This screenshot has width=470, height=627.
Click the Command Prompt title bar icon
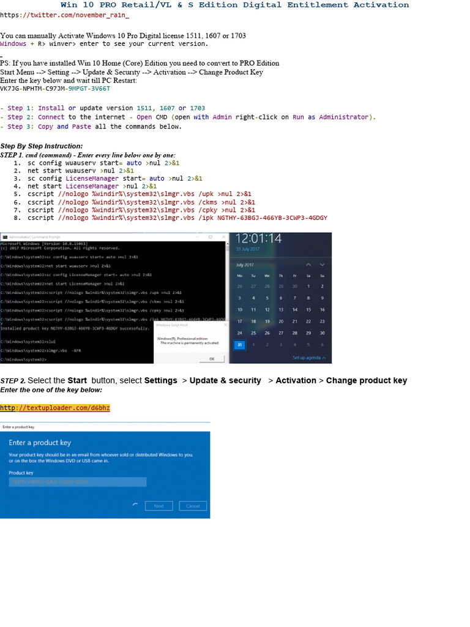(5, 237)
